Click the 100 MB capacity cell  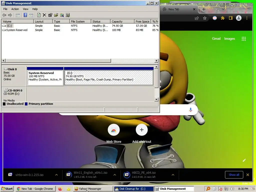[116, 30]
